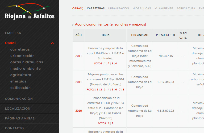Open the M. Ambiente top tab
The image size is (204, 133).
click(164, 9)
